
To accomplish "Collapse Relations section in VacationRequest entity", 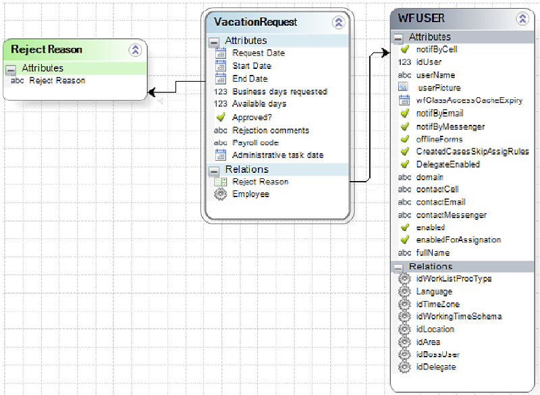I will click(x=214, y=171).
